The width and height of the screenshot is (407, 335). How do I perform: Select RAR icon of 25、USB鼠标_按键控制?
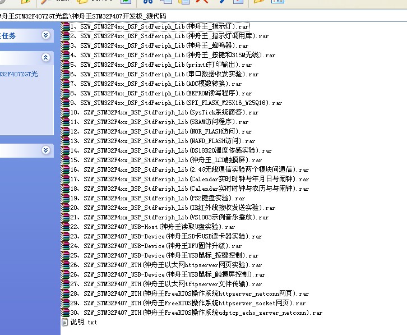coord(65,255)
